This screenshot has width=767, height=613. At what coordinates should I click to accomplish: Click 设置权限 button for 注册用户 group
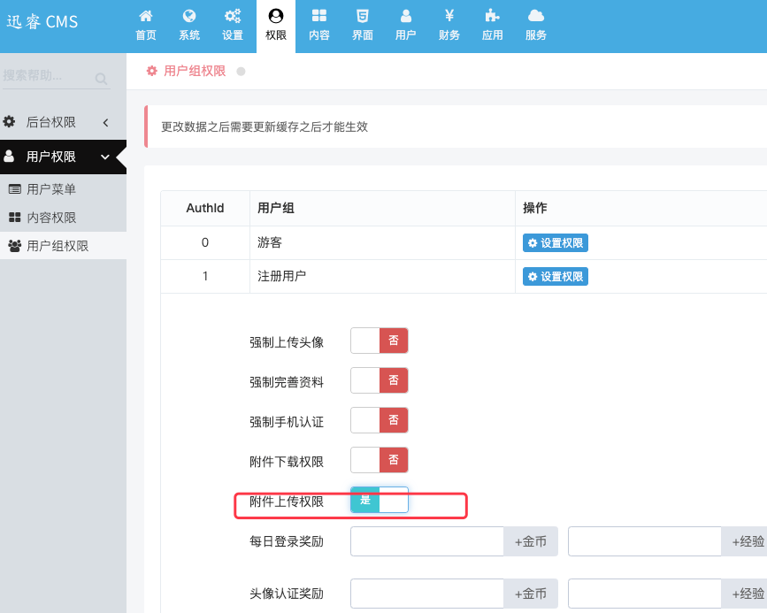[x=556, y=276]
